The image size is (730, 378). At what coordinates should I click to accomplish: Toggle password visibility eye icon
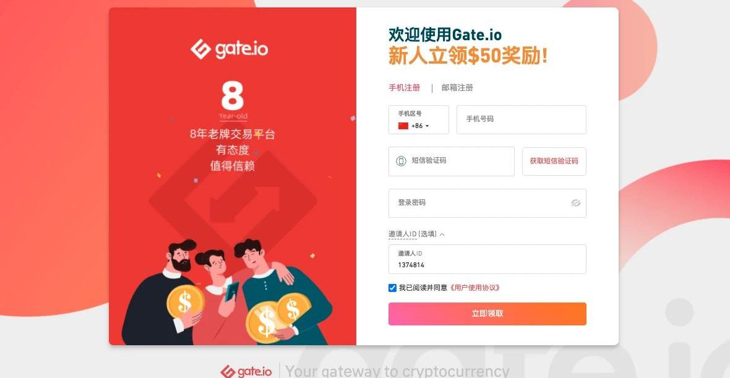click(x=575, y=203)
